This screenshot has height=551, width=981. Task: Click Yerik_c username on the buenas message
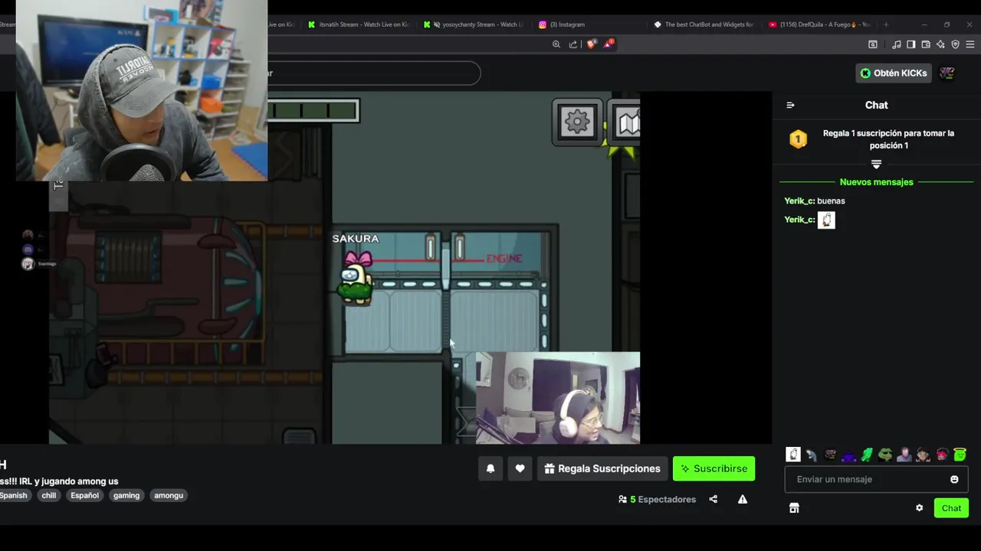pyautogui.click(x=799, y=201)
